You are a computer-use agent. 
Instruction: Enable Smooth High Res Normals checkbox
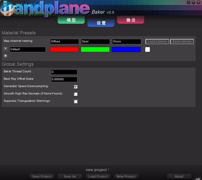click(76, 94)
